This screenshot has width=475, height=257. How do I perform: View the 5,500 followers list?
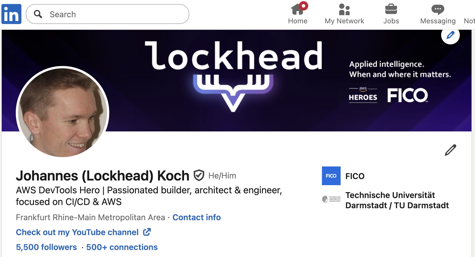46,247
